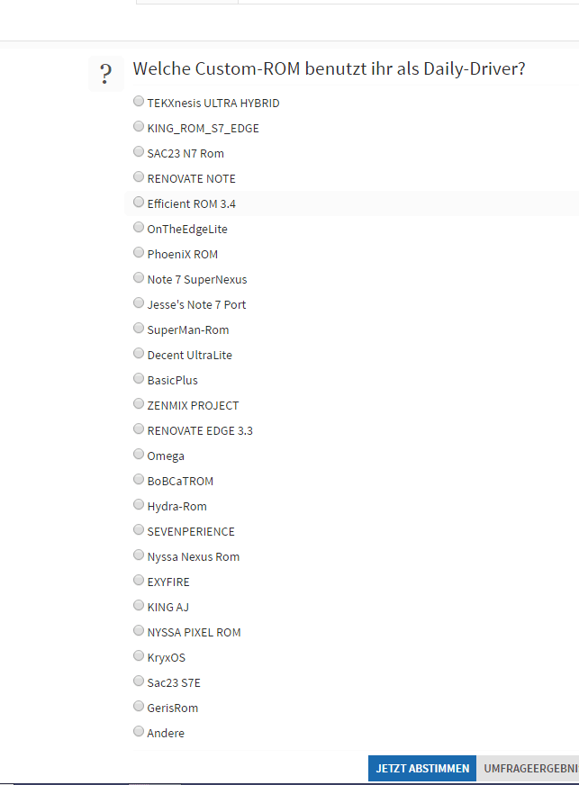Pick Note 7 SuperNexus option

tap(139, 277)
